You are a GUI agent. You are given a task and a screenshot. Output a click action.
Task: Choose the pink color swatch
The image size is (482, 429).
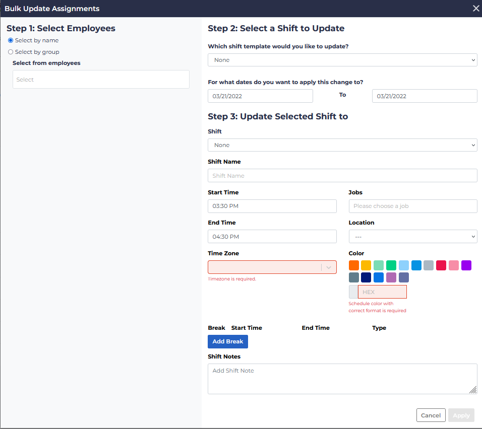tap(454, 265)
